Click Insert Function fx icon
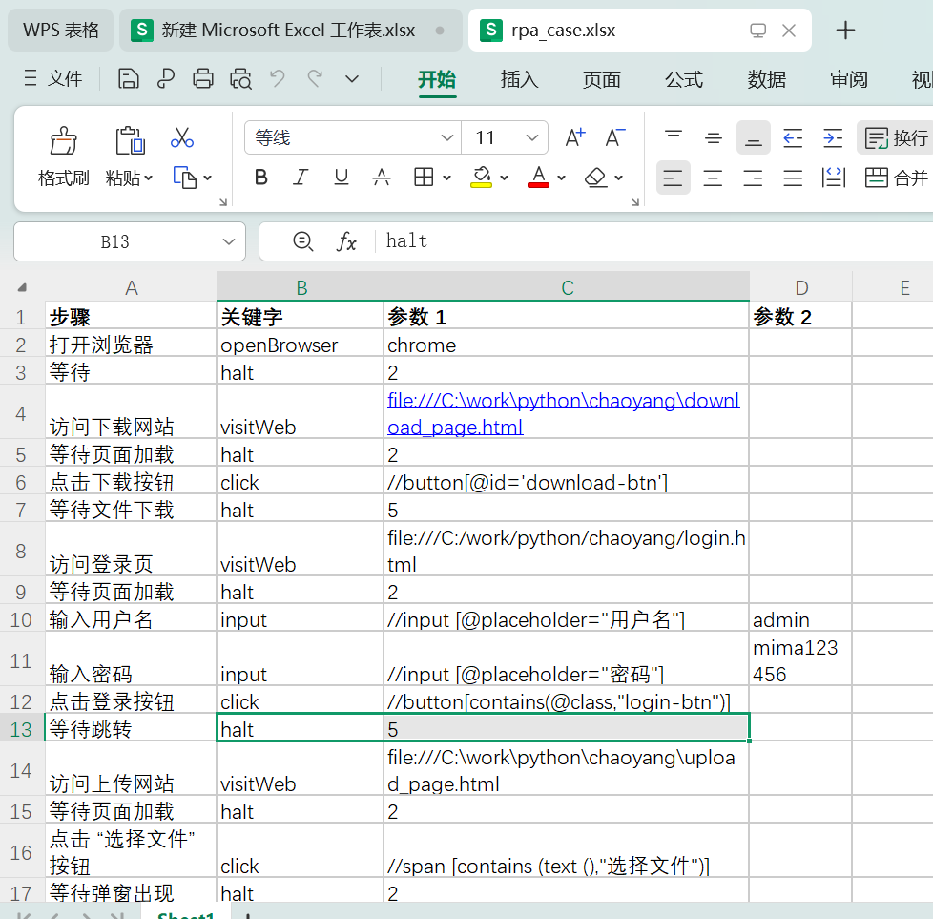The height and width of the screenshot is (919, 933). point(345,241)
